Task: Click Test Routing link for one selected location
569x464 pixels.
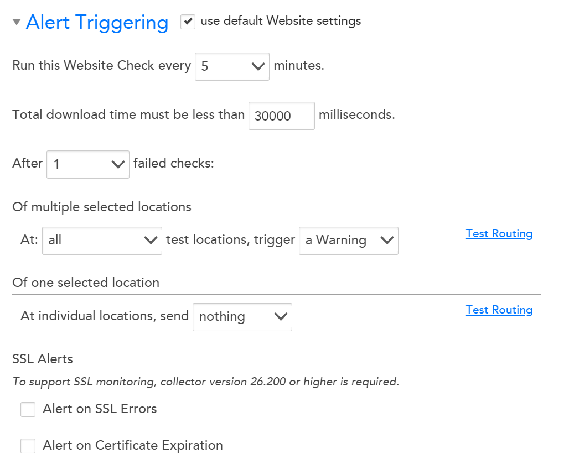Action: tap(499, 310)
